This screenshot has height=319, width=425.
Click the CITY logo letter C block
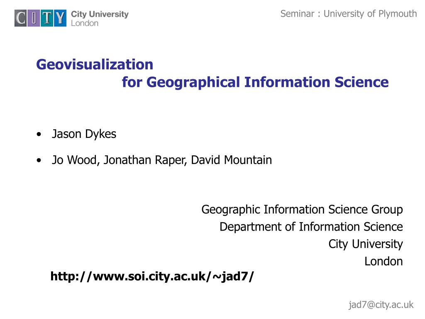point(21,18)
